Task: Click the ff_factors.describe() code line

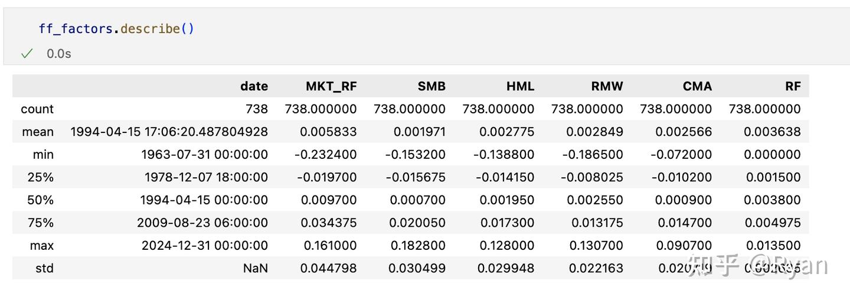Action: 116,28
